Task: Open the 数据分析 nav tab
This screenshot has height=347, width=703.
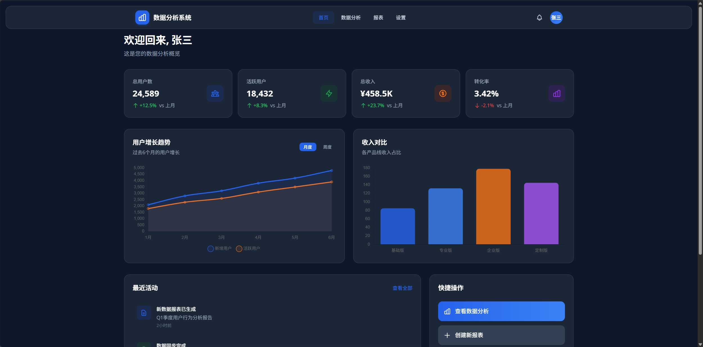Action: point(351,18)
